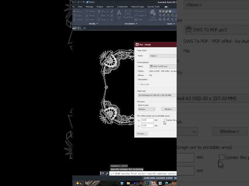Open Layer Properties manager
Screen dimensions: 249x186
(x=153, y=15)
